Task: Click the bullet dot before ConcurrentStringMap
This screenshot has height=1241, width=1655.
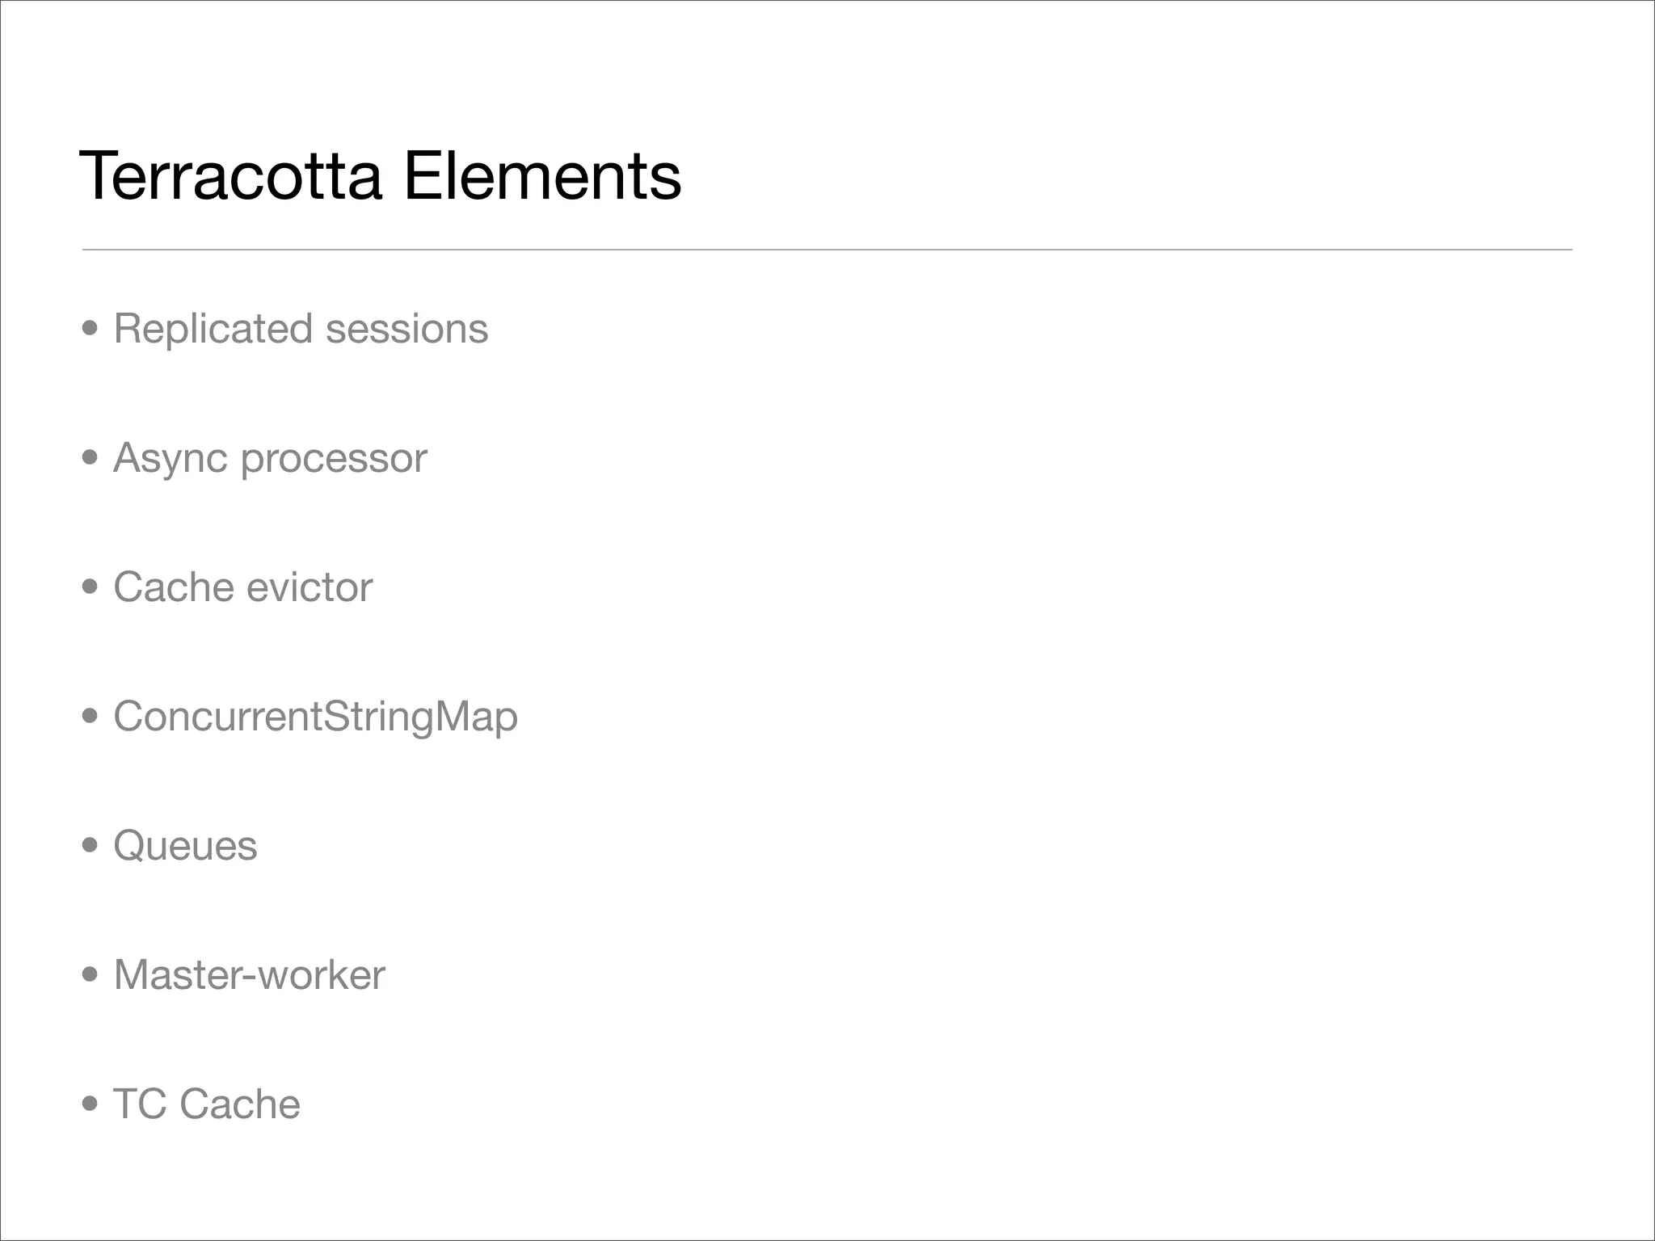Action: coord(91,717)
